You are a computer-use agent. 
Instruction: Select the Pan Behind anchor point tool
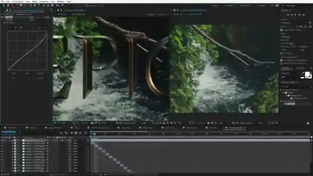pyautogui.click(x=25, y=5)
